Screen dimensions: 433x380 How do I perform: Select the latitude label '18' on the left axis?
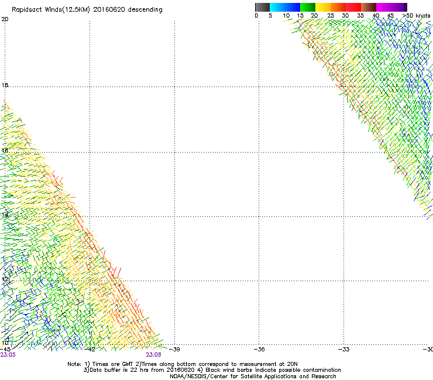(x=5, y=85)
